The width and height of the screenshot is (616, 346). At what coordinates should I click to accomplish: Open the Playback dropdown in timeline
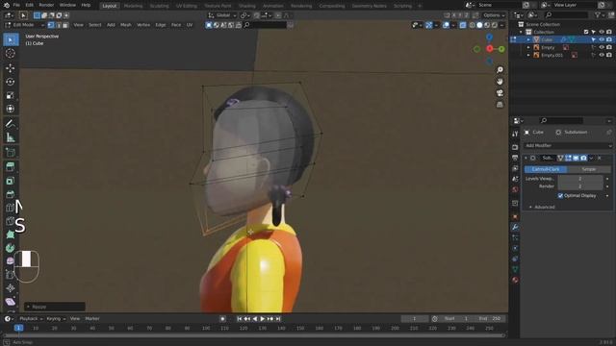pos(31,319)
